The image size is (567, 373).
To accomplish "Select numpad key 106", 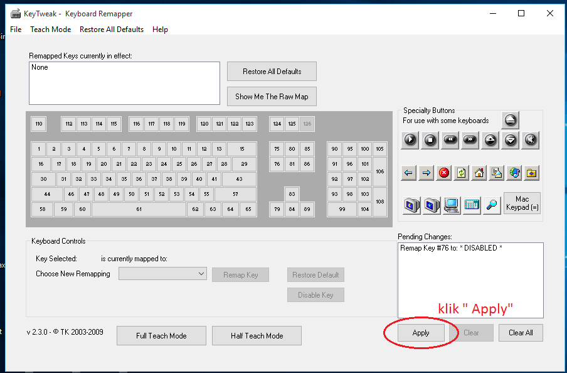I will 379,171.
